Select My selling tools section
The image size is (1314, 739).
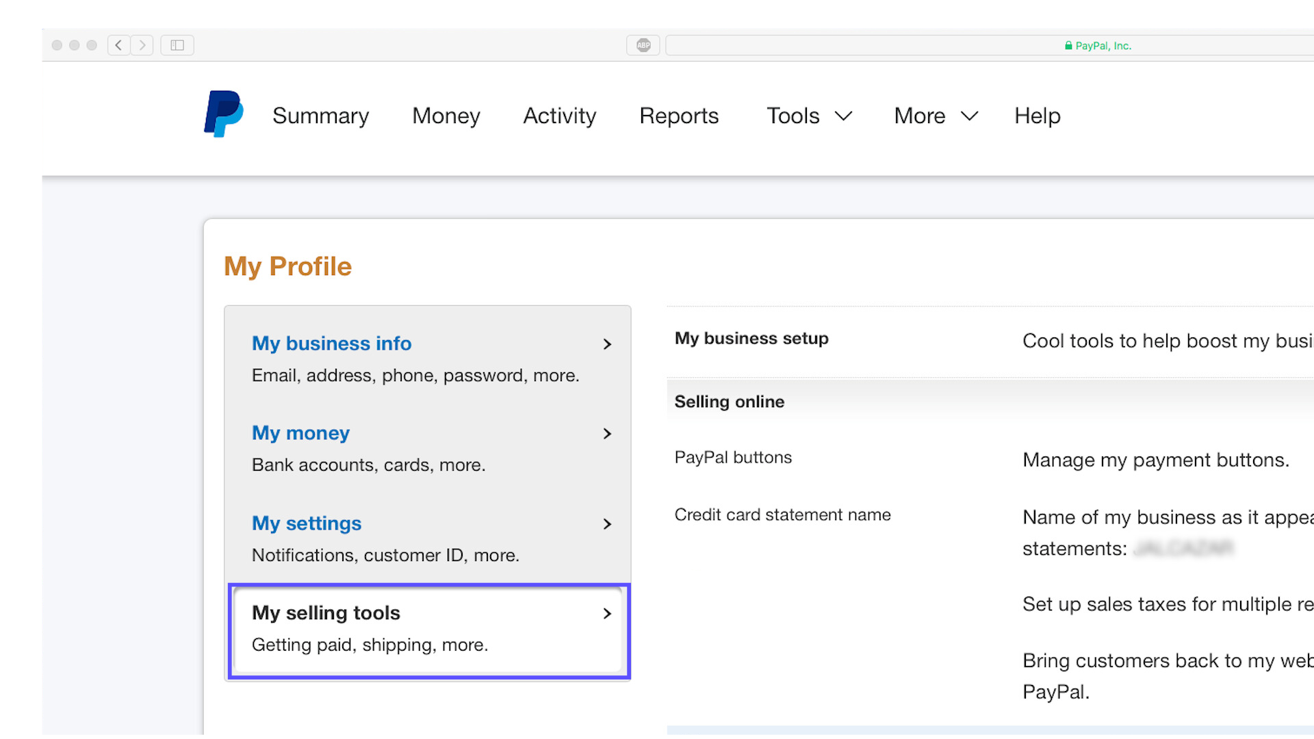tap(429, 631)
